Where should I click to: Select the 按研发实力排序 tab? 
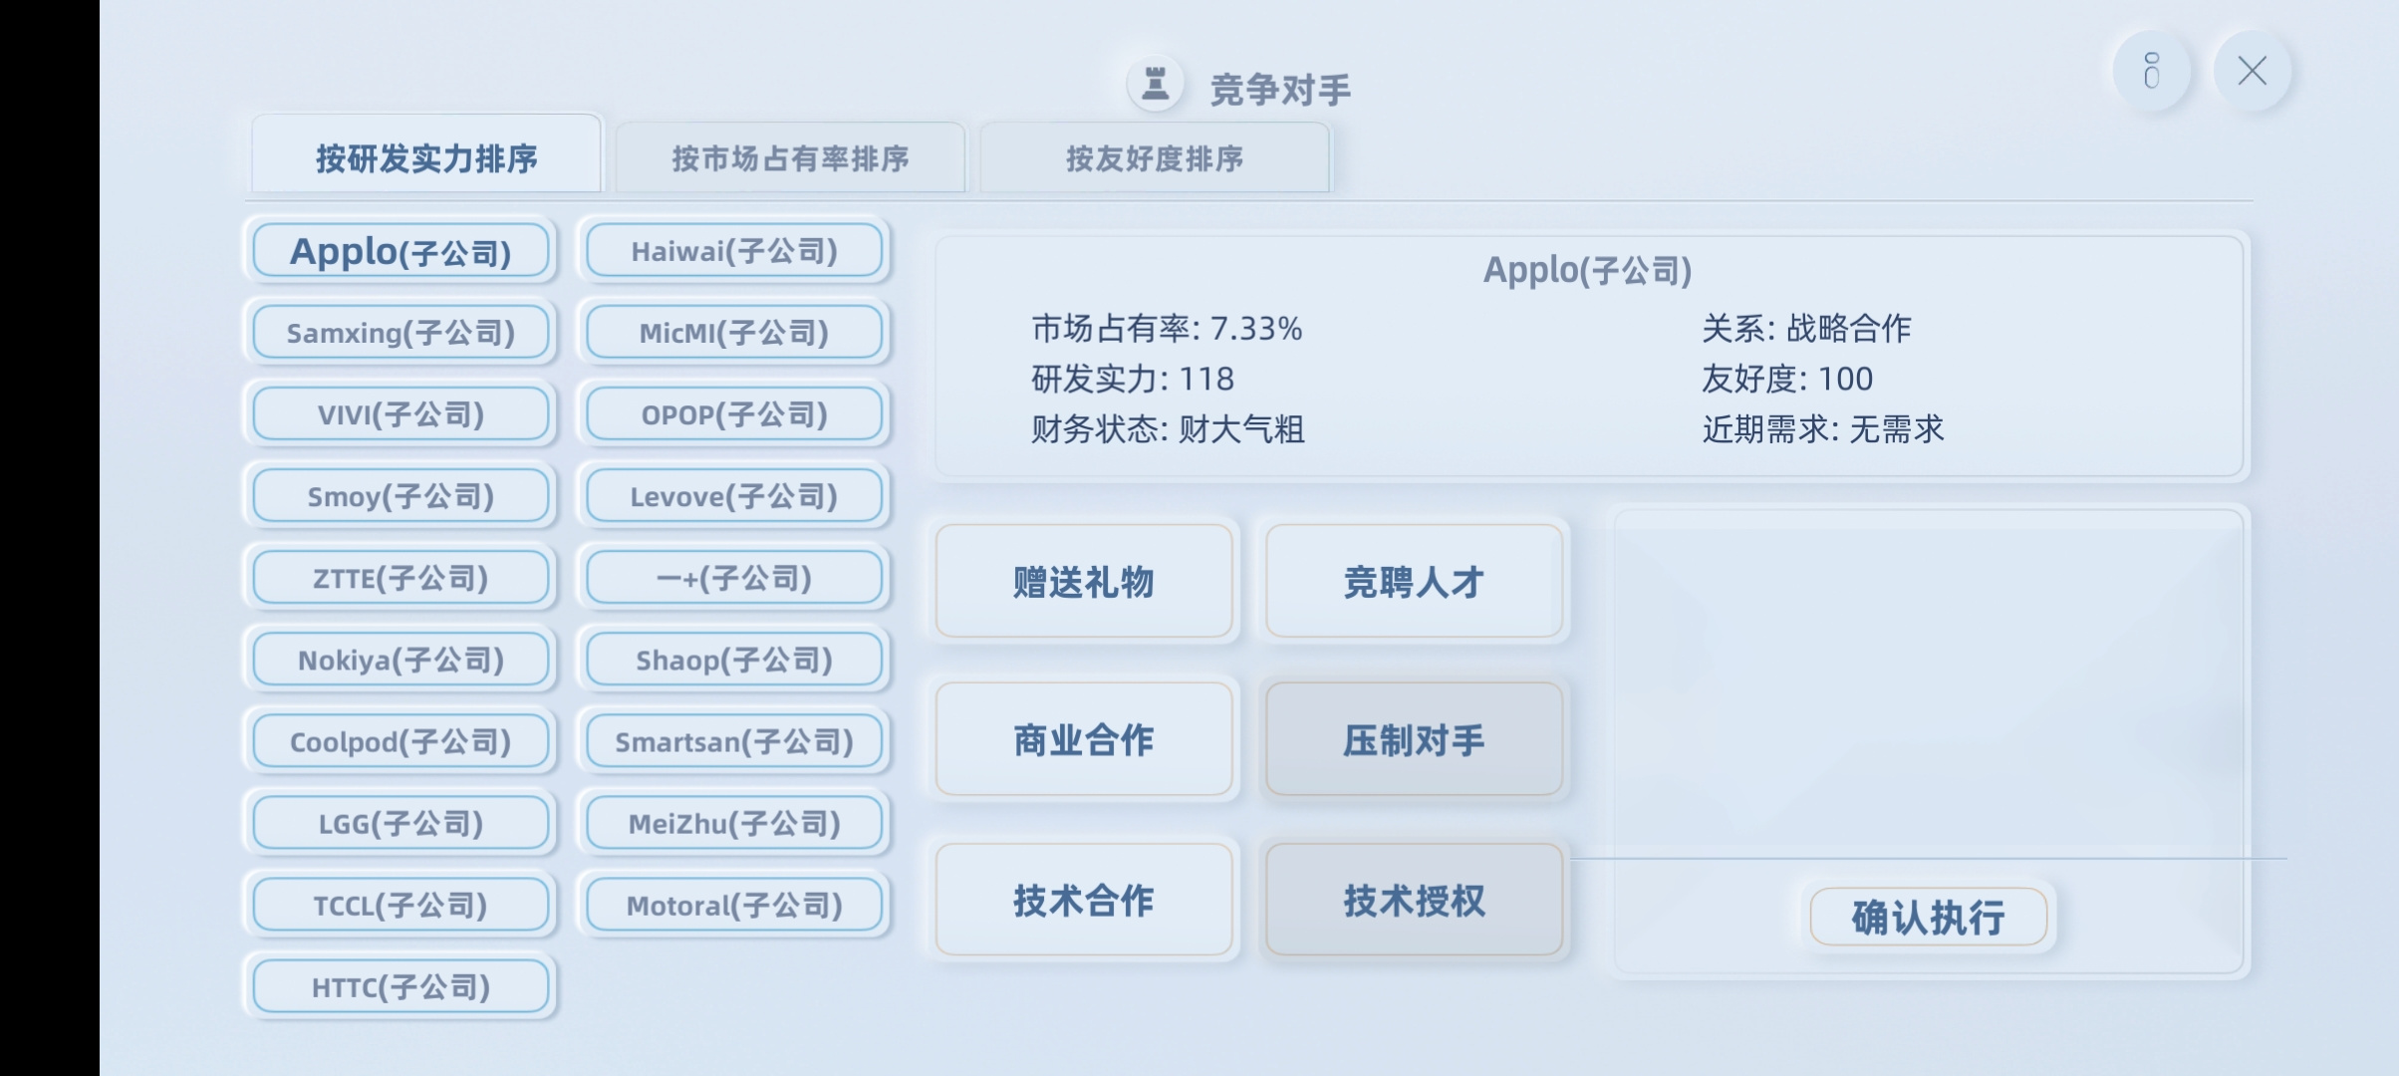pyautogui.click(x=426, y=155)
